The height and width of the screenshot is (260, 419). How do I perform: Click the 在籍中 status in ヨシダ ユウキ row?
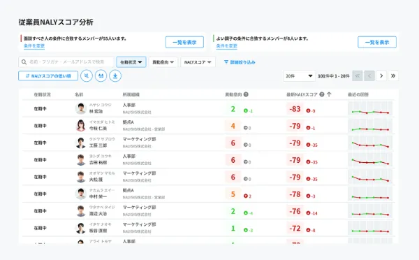click(x=40, y=160)
